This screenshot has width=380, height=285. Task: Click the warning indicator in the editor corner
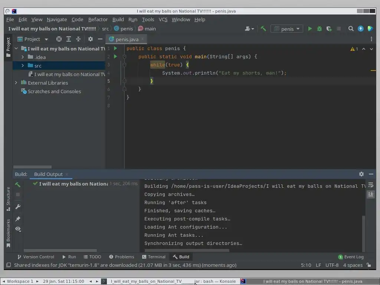354,49
